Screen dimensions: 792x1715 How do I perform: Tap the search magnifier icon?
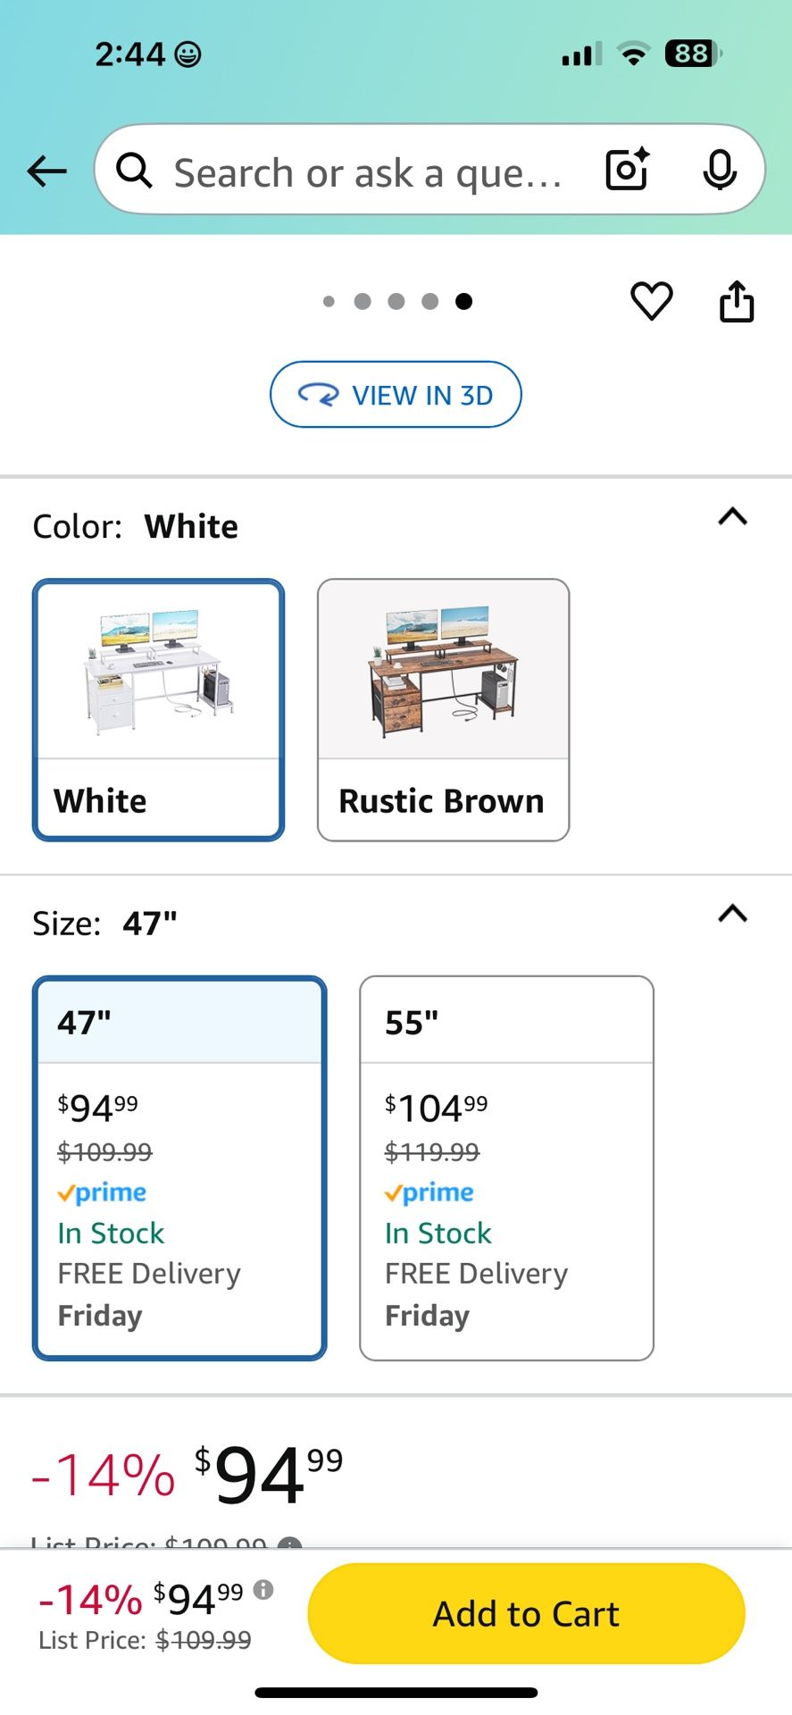(x=134, y=170)
